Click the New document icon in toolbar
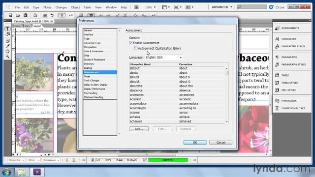The width and height of the screenshot is (315, 177). coord(10,15)
